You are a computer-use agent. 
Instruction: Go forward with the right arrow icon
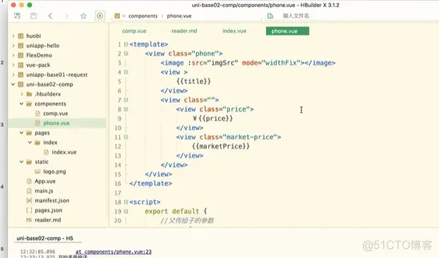click(x=66, y=16)
